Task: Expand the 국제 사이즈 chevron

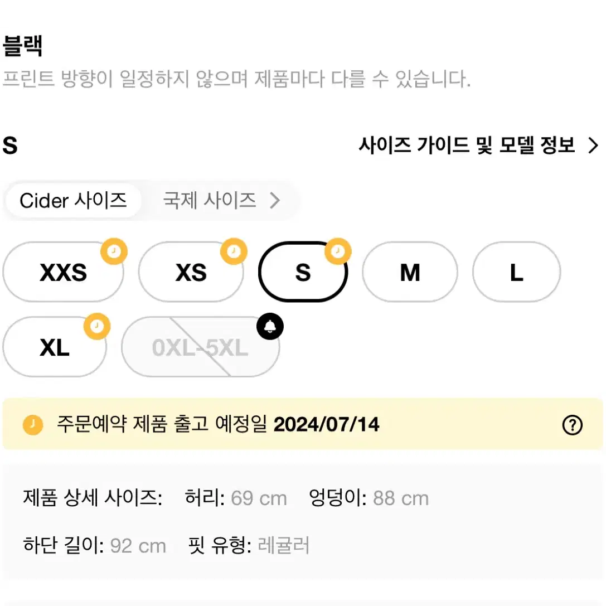Action: [x=275, y=201]
